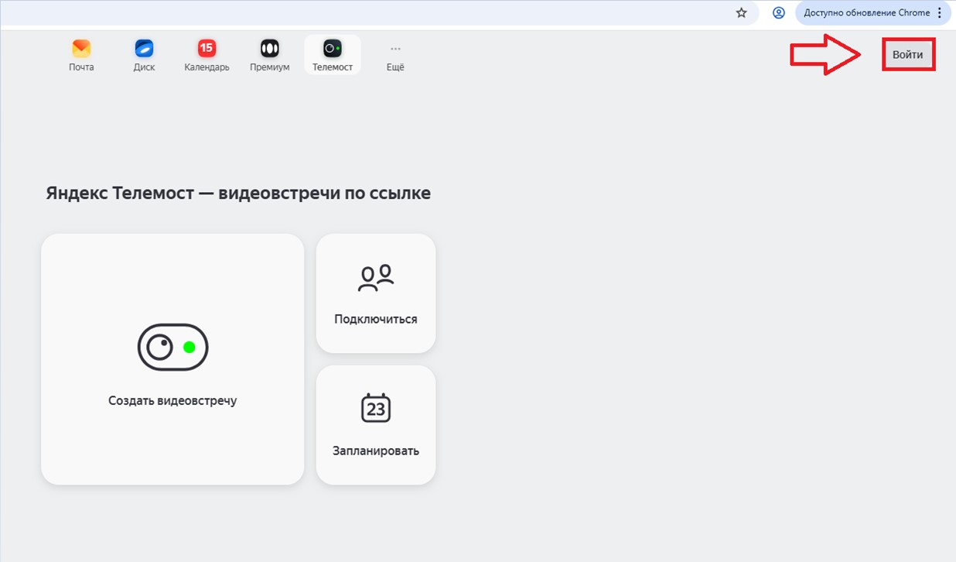Open the red Календарь icon
Image resolution: width=956 pixels, height=562 pixels.
tap(207, 49)
